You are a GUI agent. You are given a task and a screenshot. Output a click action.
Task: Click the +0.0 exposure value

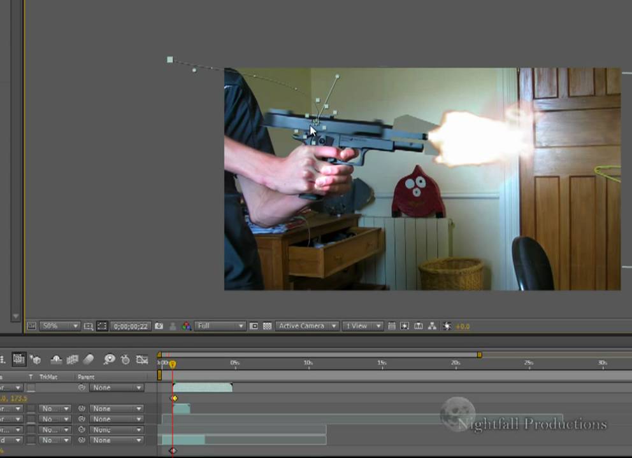click(463, 326)
